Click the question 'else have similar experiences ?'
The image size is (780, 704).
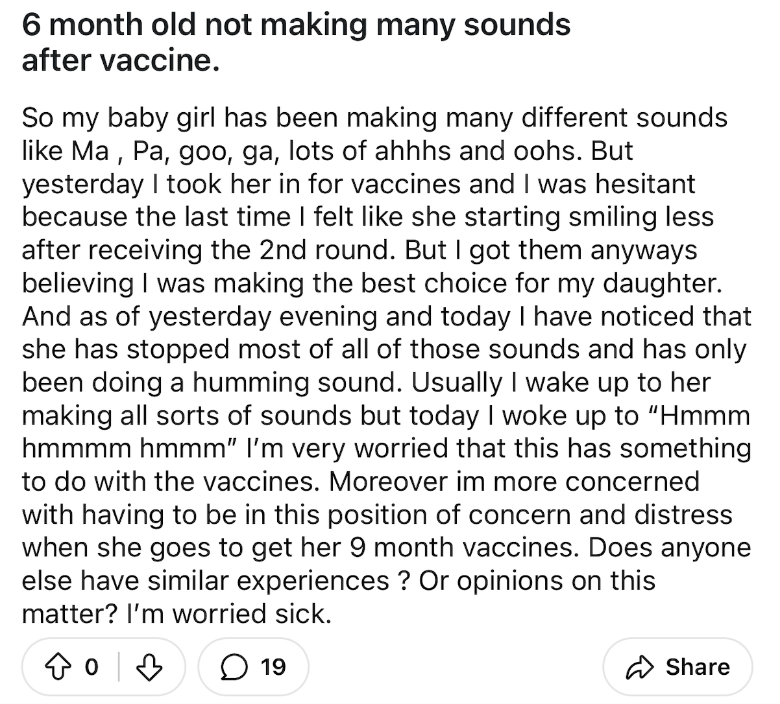click(215, 581)
